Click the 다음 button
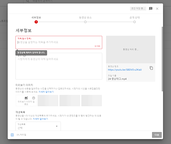This screenshot has width=171, height=144. (157, 135)
